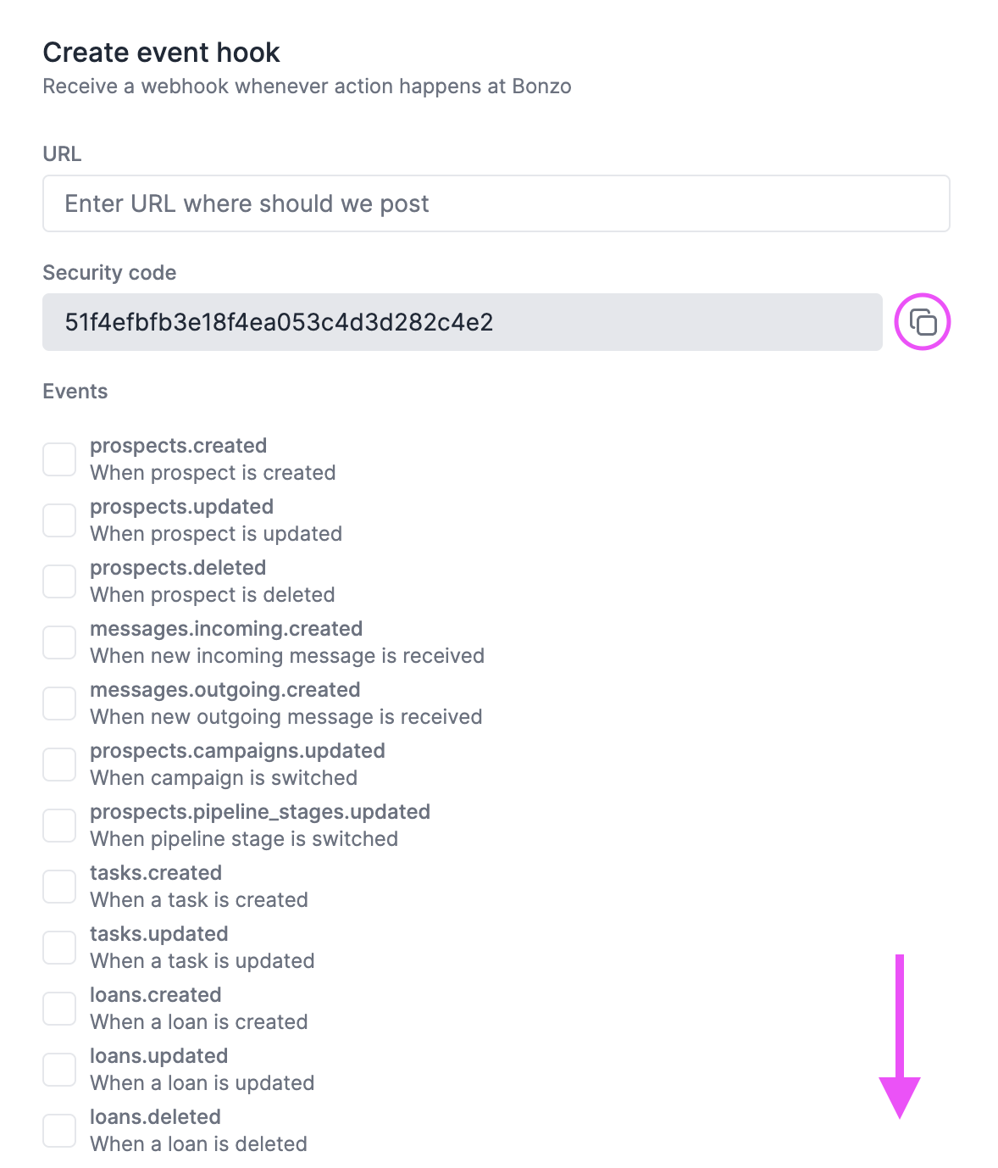The image size is (998, 1168).
Task: Click the Events section label
Action: (x=75, y=391)
